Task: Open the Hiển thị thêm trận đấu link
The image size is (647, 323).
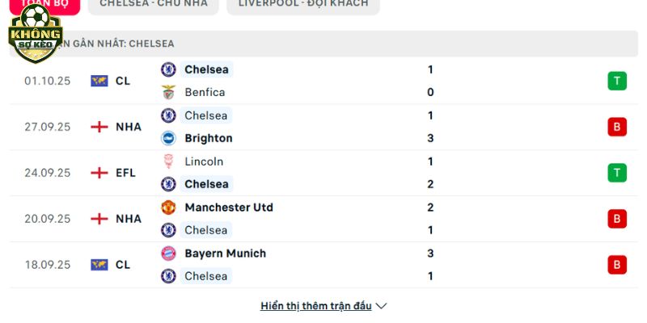Action: pyautogui.click(x=315, y=306)
